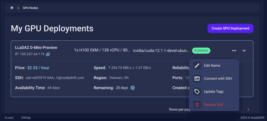Collapse the LLaDA2.0-Mini-Preview deployment details

pyautogui.click(x=244, y=50)
